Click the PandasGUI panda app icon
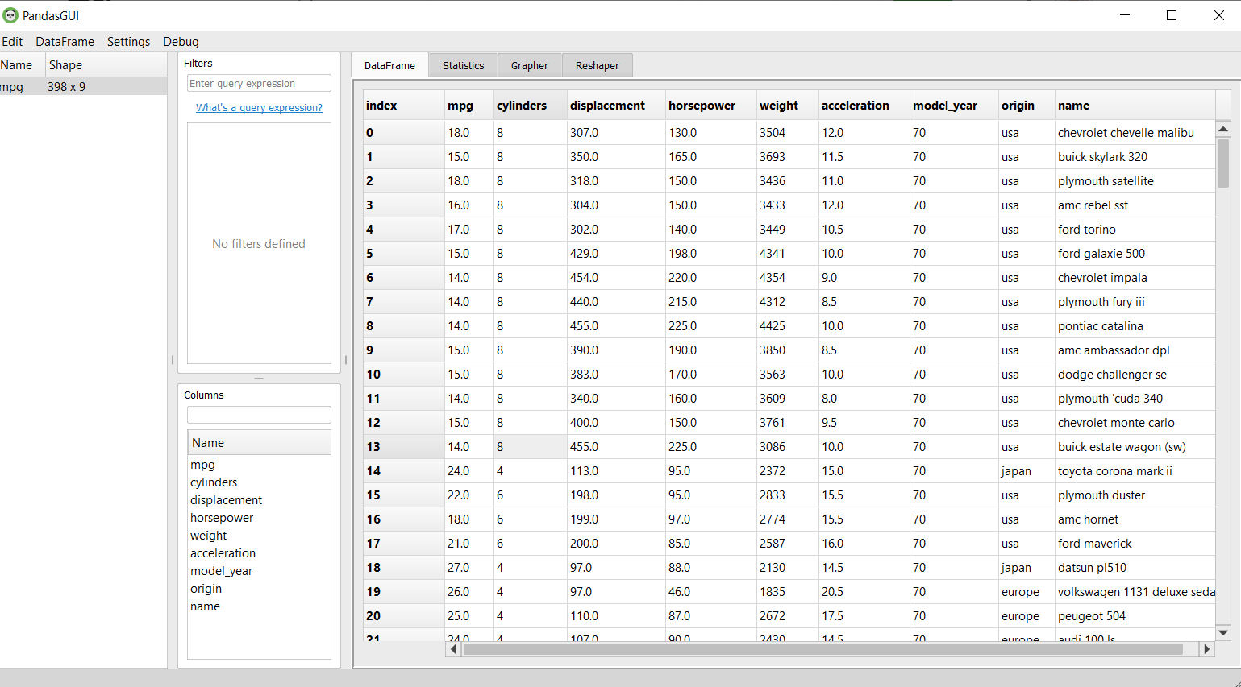This screenshot has width=1241, height=687. (x=10, y=15)
